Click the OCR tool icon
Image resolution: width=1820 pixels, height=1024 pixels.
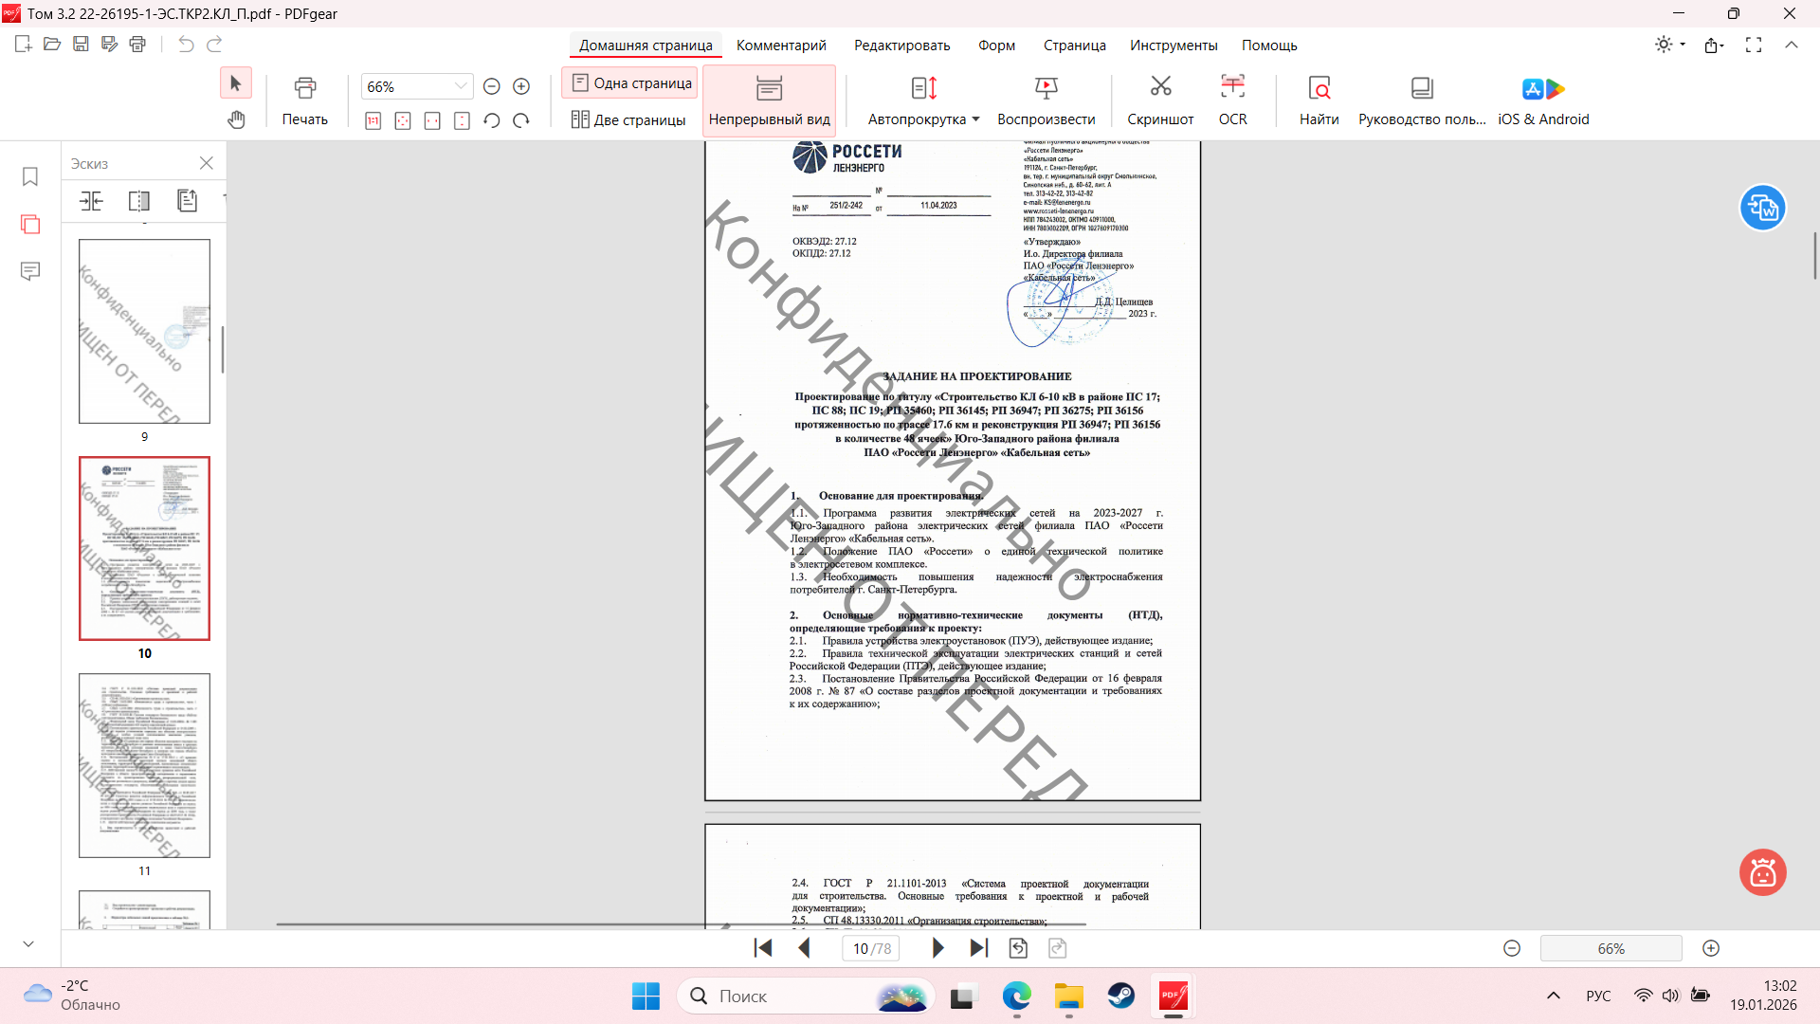(x=1232, y=87)
